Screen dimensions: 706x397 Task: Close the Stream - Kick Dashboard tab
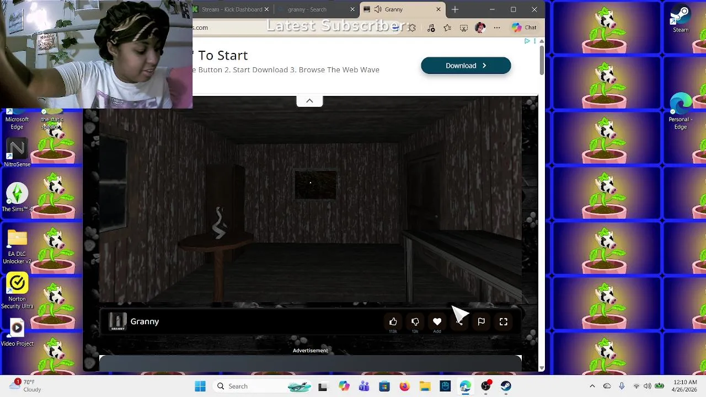click(267, 9)
